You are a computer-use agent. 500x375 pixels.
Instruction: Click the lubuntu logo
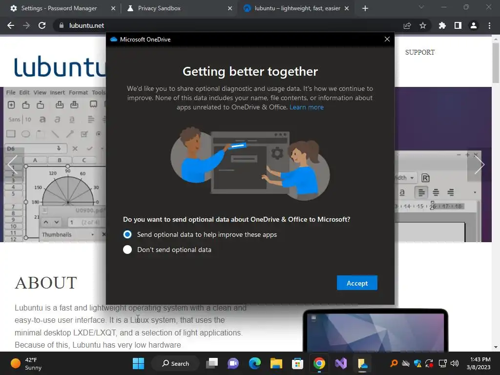[x=60, y=66]
